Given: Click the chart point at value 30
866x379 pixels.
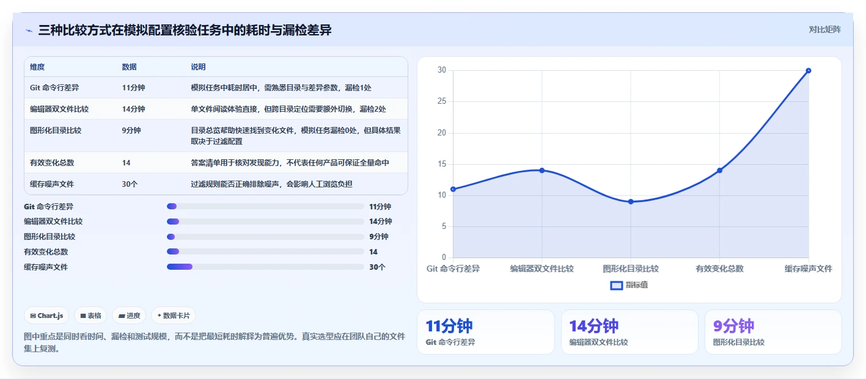Looking at the screenshot, I should pos(809,71).
